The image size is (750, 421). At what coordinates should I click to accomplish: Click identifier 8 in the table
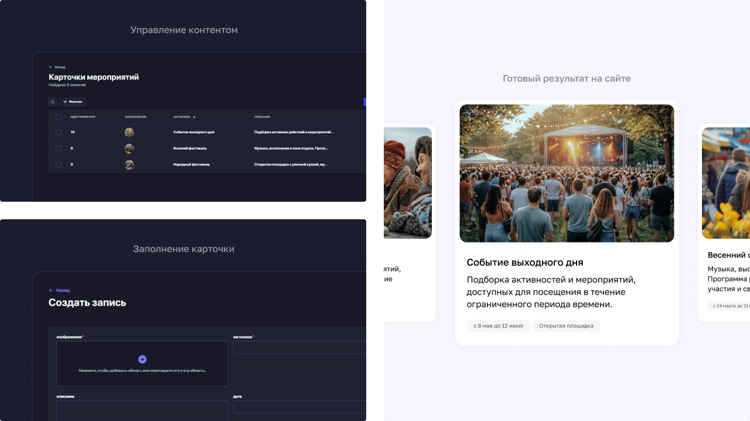pos(72,149)
